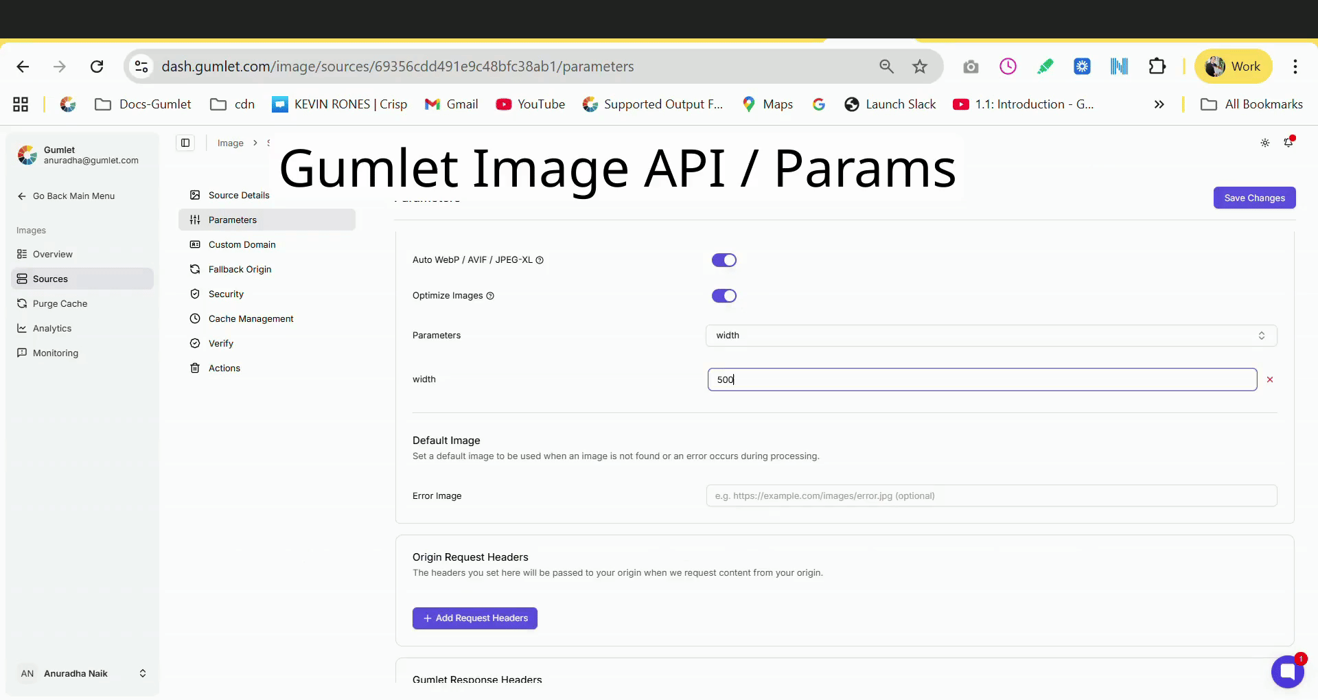Click Save Changes button
The width and height of the screenshot is (1318, 700).
tap(1254, 198)
